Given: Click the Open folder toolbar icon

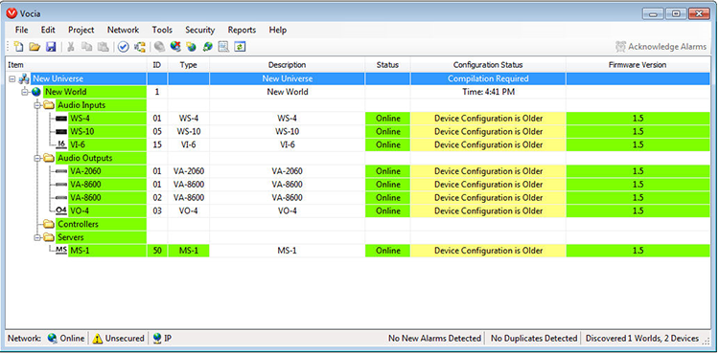Looking at the screenshot, I should tap(35, 47).
